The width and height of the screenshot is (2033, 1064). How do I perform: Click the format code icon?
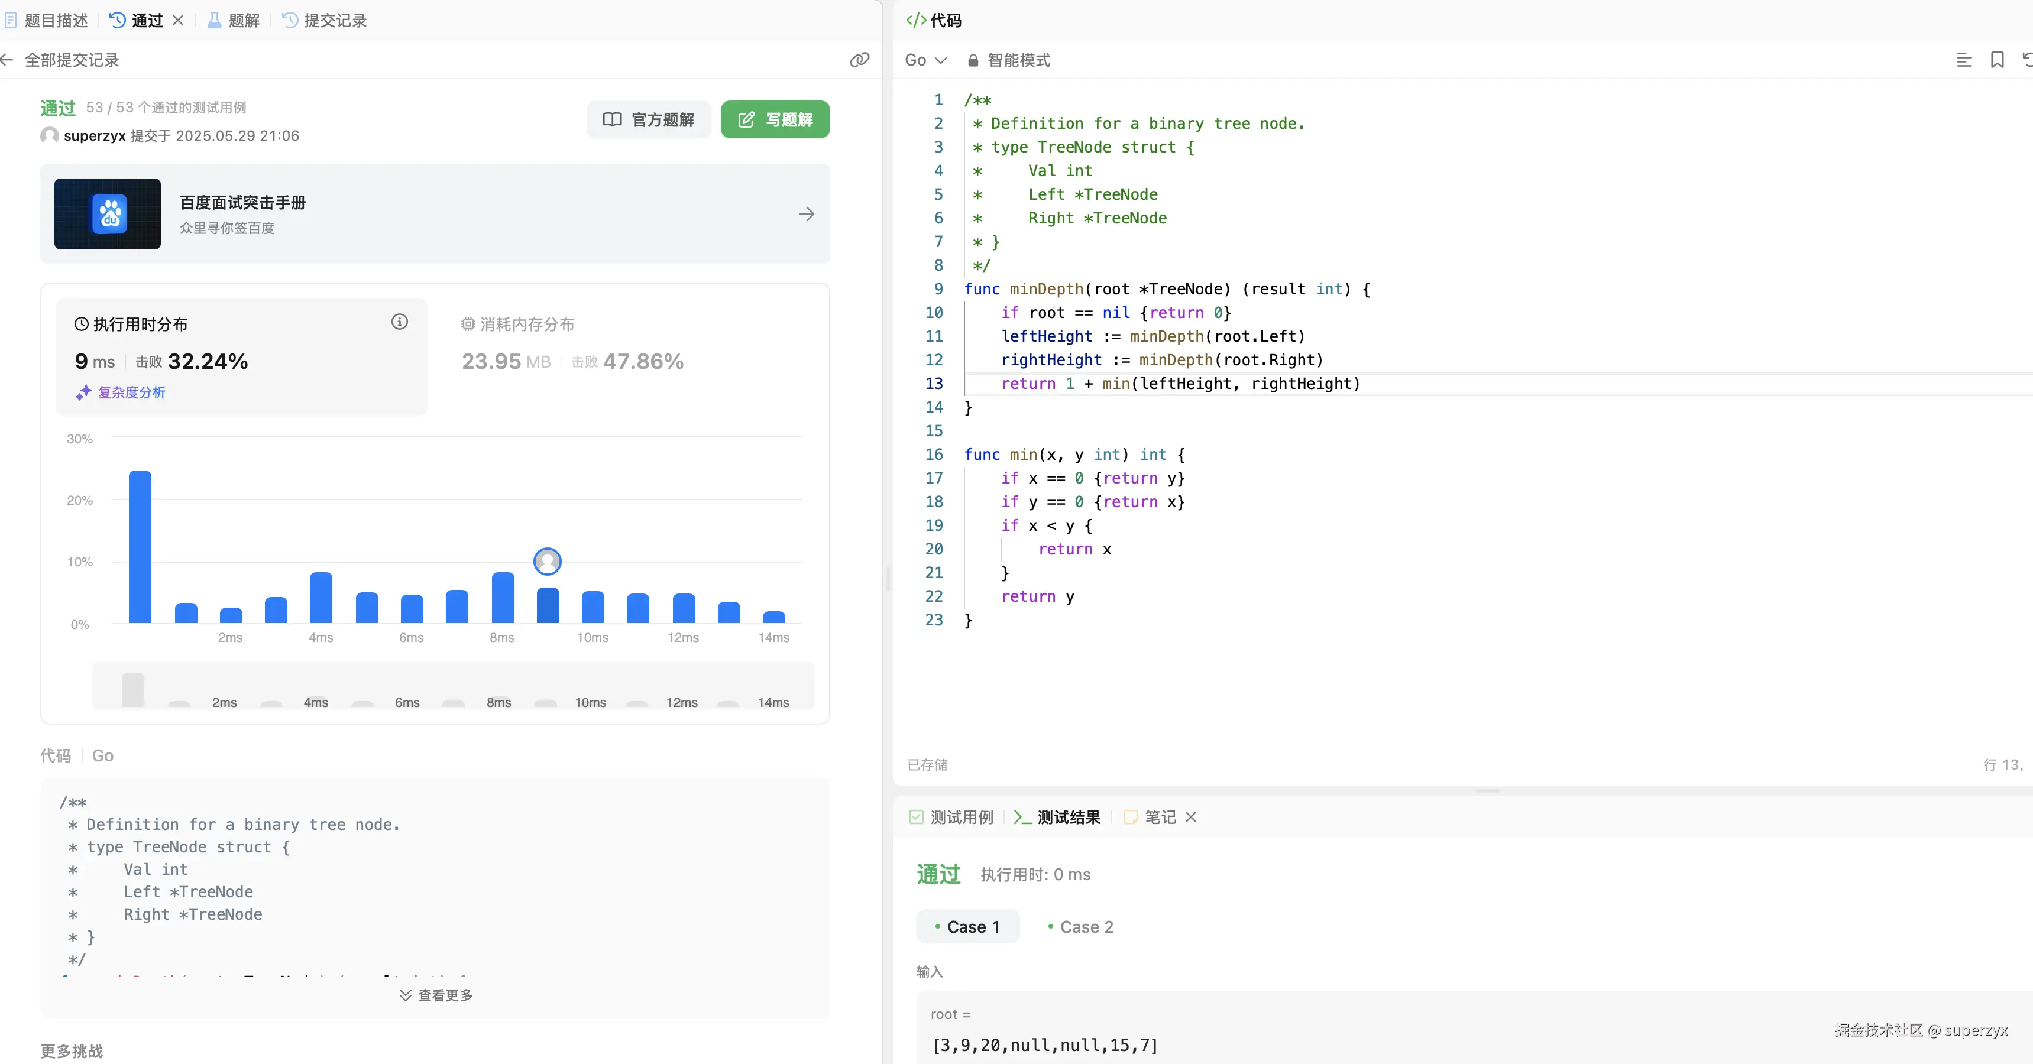(x=1964, y=60)
